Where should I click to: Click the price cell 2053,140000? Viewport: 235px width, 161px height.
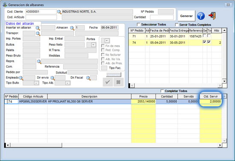[x=144, y=102]
